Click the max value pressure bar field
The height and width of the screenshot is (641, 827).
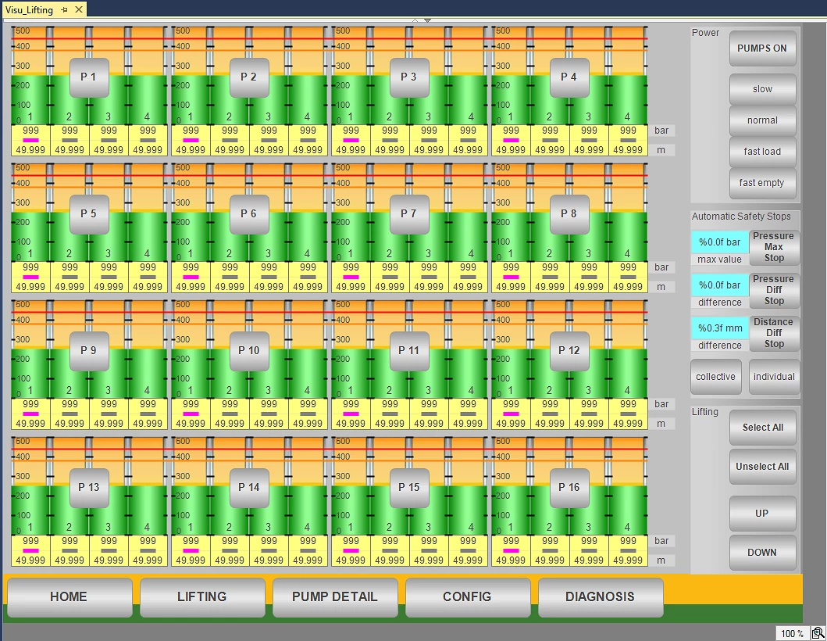tap(719, 242)
